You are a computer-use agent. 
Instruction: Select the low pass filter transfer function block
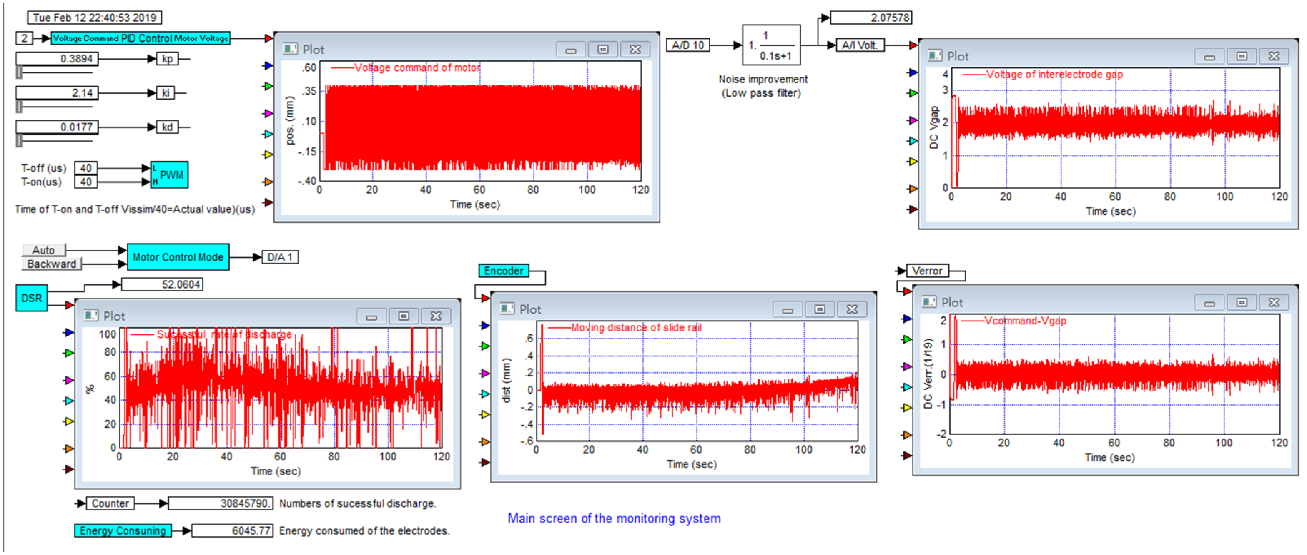pos(771,45)
